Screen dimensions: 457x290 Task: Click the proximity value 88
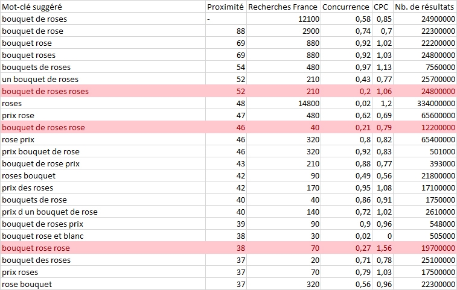point(226,31)
